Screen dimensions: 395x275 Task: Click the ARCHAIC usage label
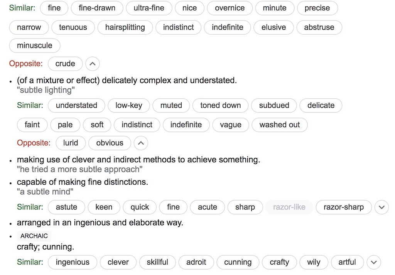coord(34,236)
